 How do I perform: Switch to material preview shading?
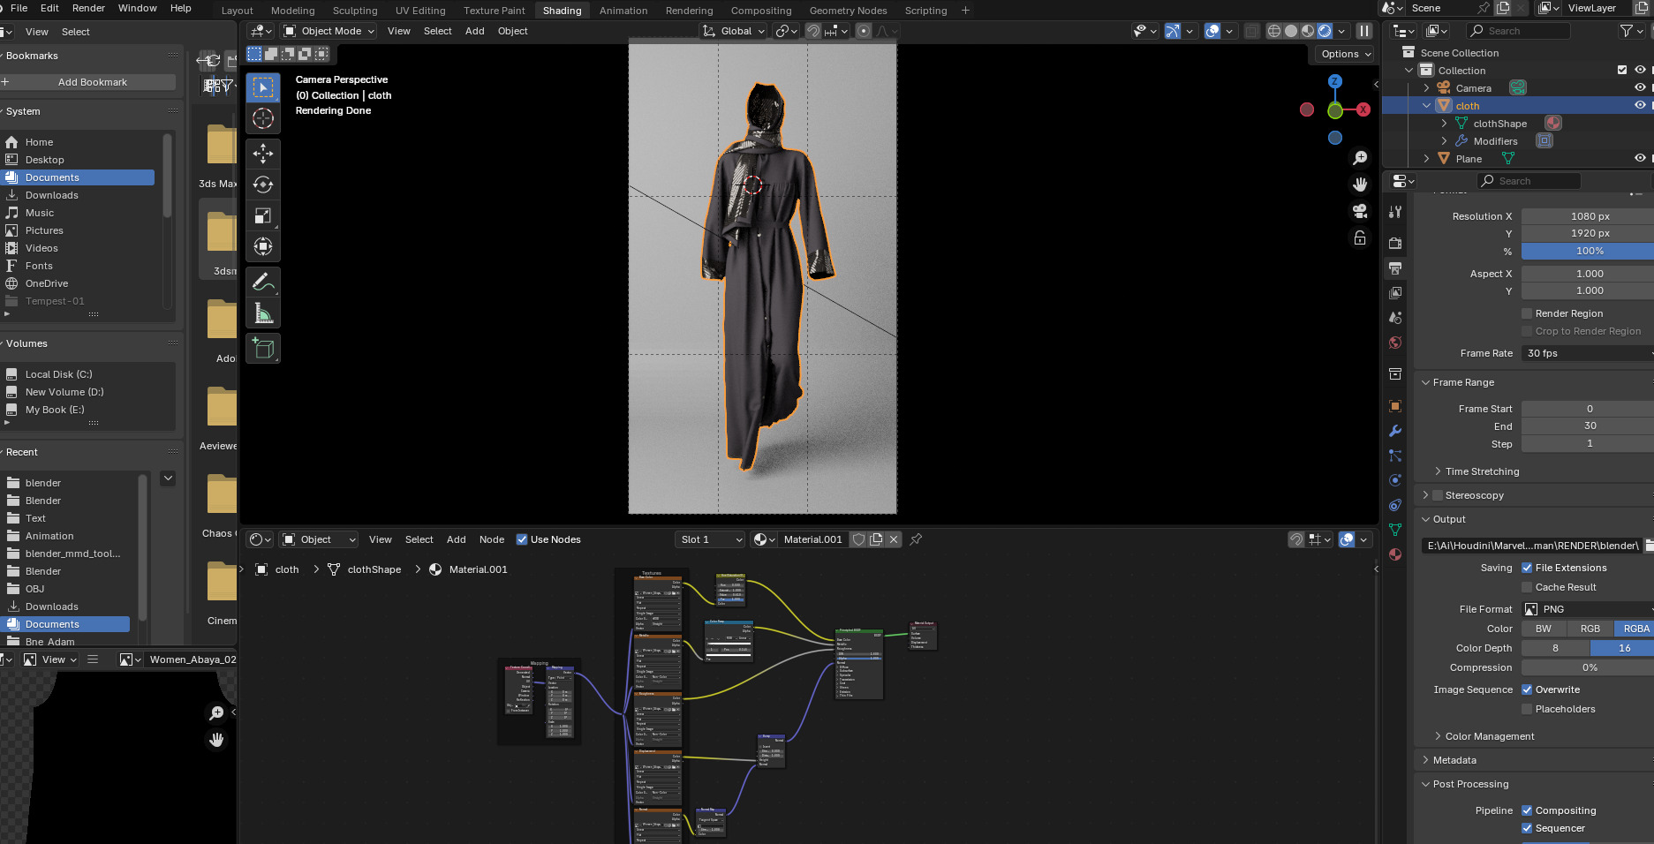pyautogui.click(x=1308, y=31)
